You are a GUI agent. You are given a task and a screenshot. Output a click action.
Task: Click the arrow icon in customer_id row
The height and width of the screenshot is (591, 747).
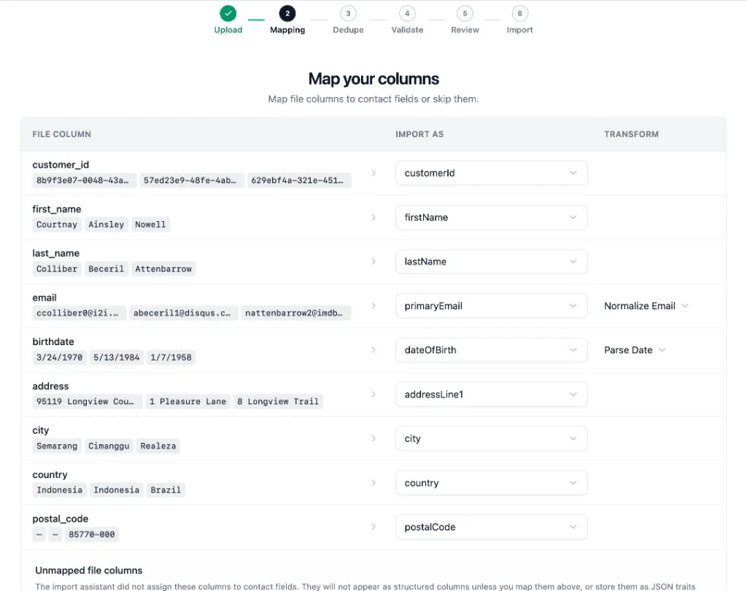pyautogui.click(x=373, y=173)
